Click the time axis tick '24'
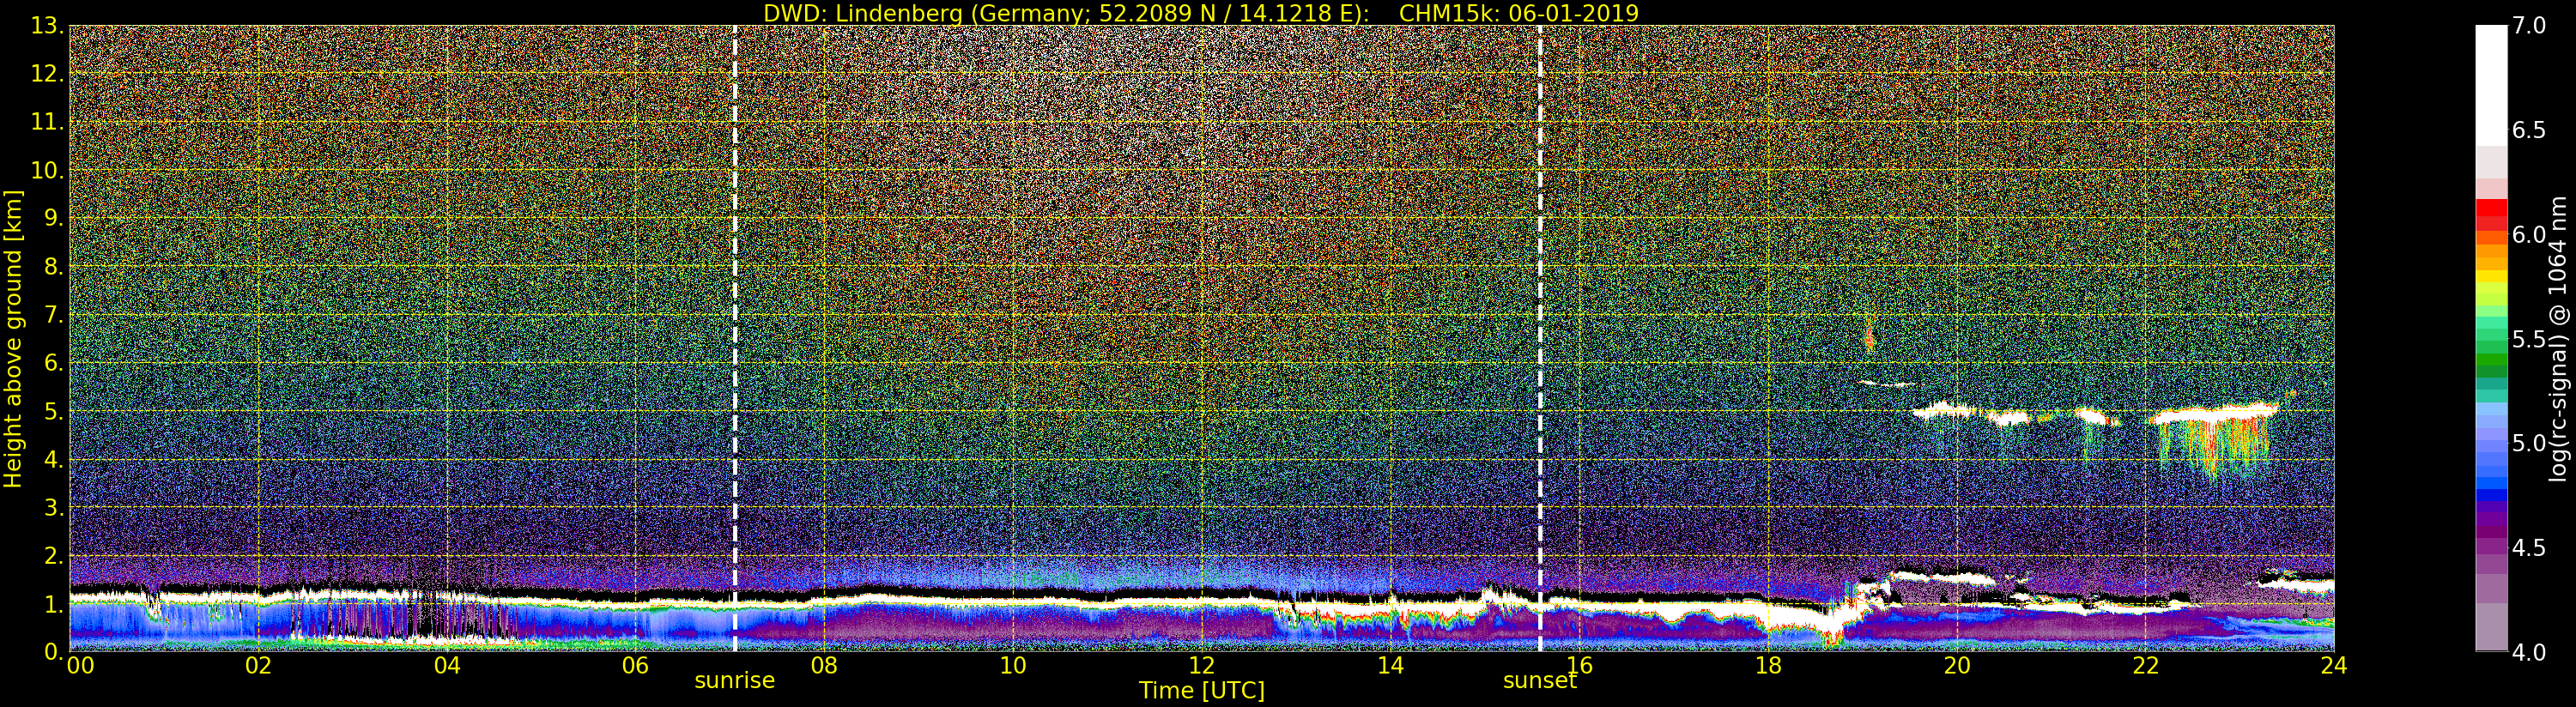The width and height of the screenshot is (2576, 707). [x=2334, y=665]
